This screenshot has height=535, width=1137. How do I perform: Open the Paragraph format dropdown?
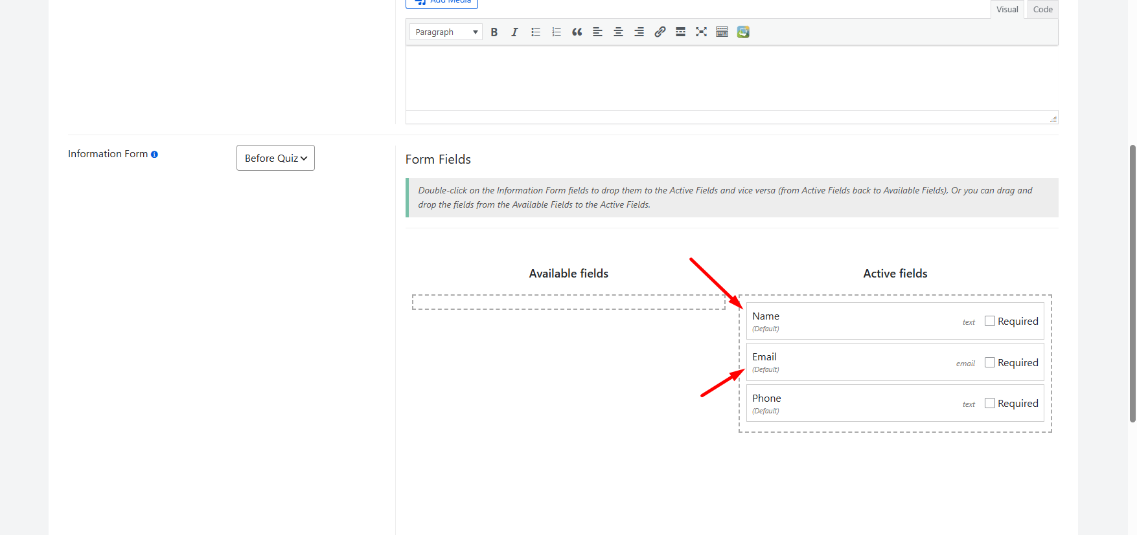click(446, 32)
